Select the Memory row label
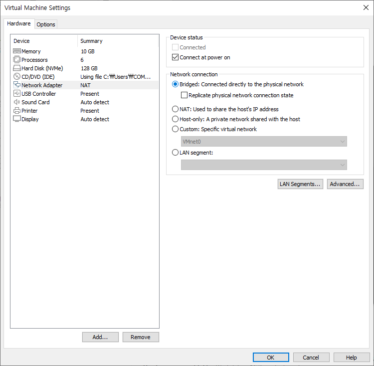374x366 pixels. (x=31, y=51)
